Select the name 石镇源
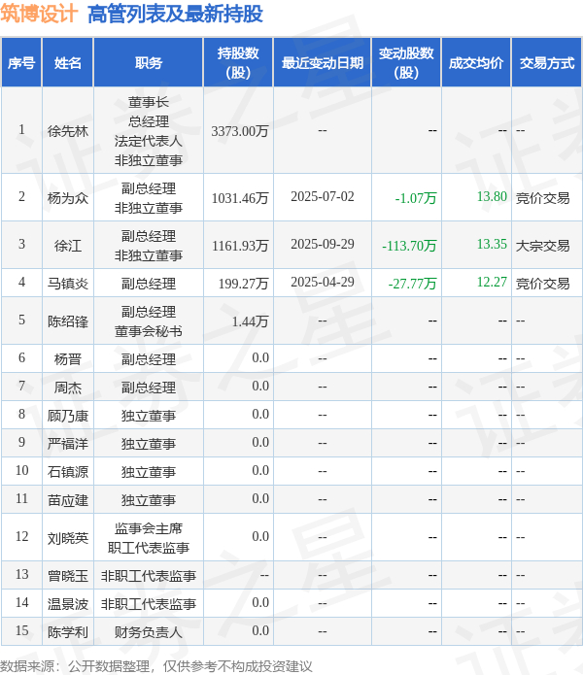Viewport: 583px width, 675px height. (68, 472)
